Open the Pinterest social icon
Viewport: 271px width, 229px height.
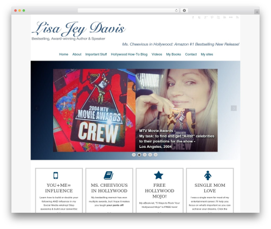(x=212, y=17)
